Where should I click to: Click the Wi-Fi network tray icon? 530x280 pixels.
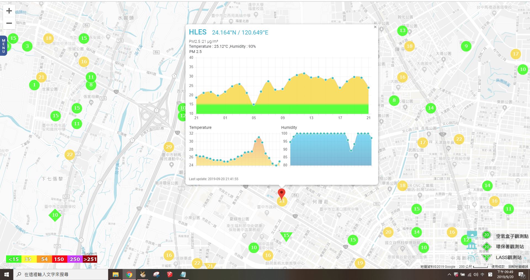469,274
